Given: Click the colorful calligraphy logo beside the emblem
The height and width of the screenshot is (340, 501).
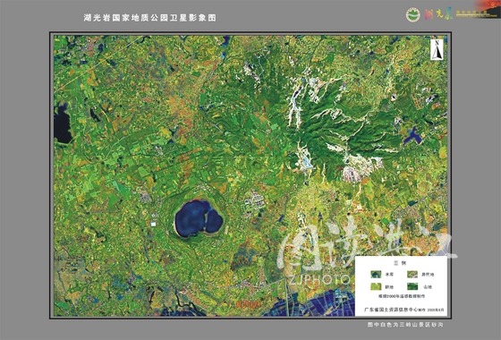Looking at the screenshot, I should pos(438,14).
